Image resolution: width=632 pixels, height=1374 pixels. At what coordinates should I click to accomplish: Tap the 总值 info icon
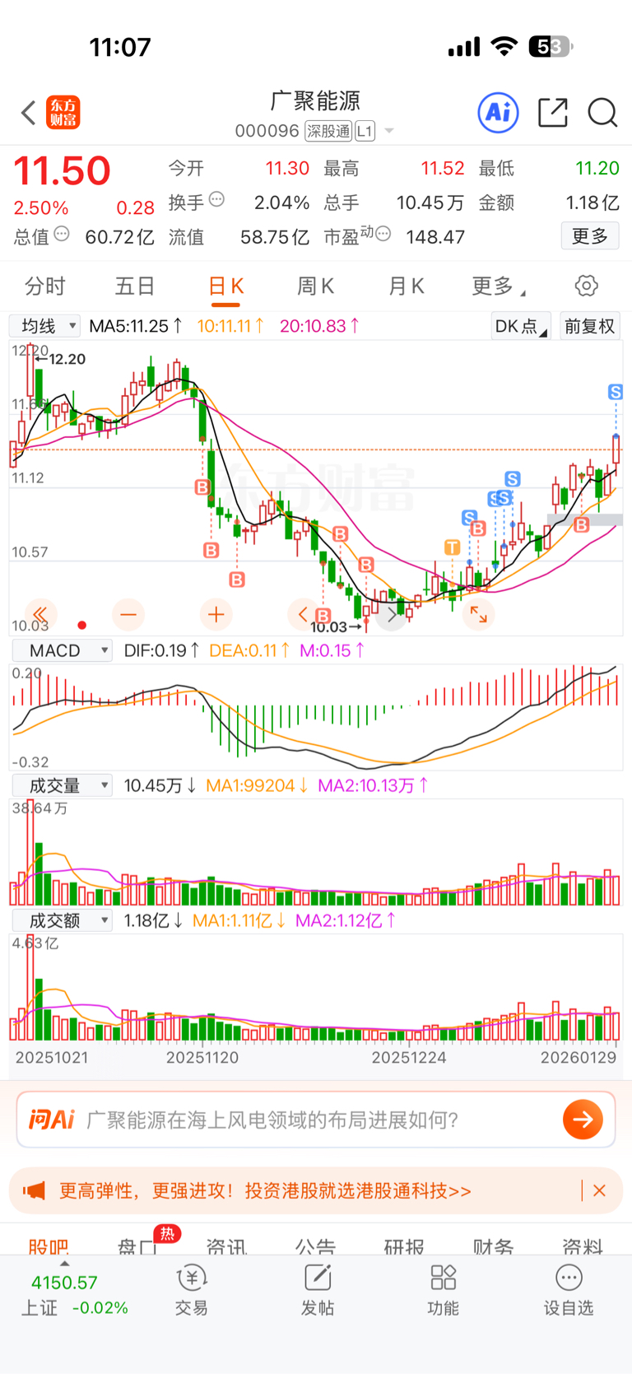(62, 235)
